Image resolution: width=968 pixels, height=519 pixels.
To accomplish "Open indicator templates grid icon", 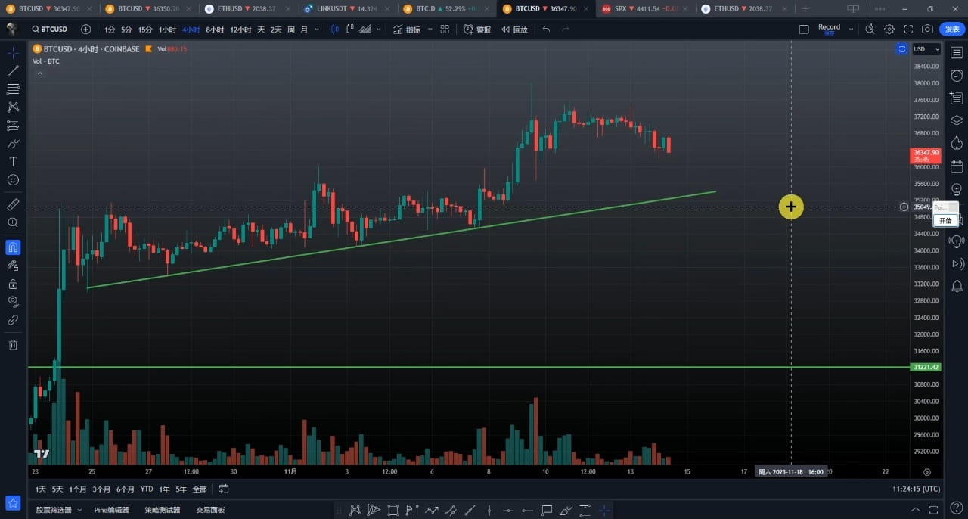I will pyautogui.click(x=445, y=29).
